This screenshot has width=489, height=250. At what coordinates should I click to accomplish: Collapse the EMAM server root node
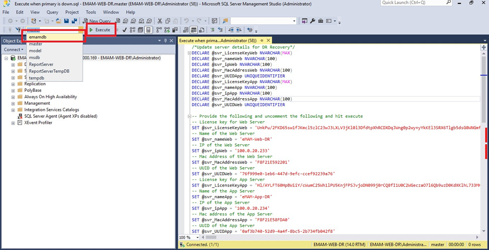pyautogui.click(x=7, y=58)
